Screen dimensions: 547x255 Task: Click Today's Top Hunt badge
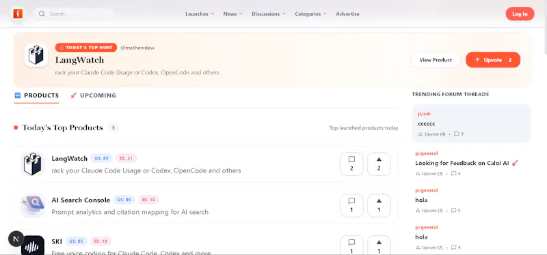[x=86, y=48]
